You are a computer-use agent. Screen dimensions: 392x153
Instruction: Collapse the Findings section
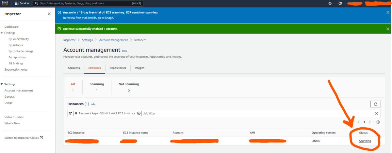tap(2, 33)
